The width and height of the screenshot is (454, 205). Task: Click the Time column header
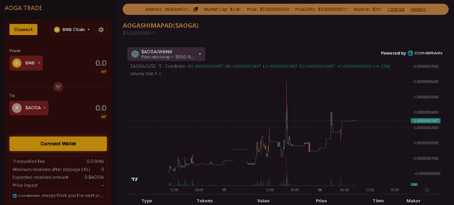[378, 201]
